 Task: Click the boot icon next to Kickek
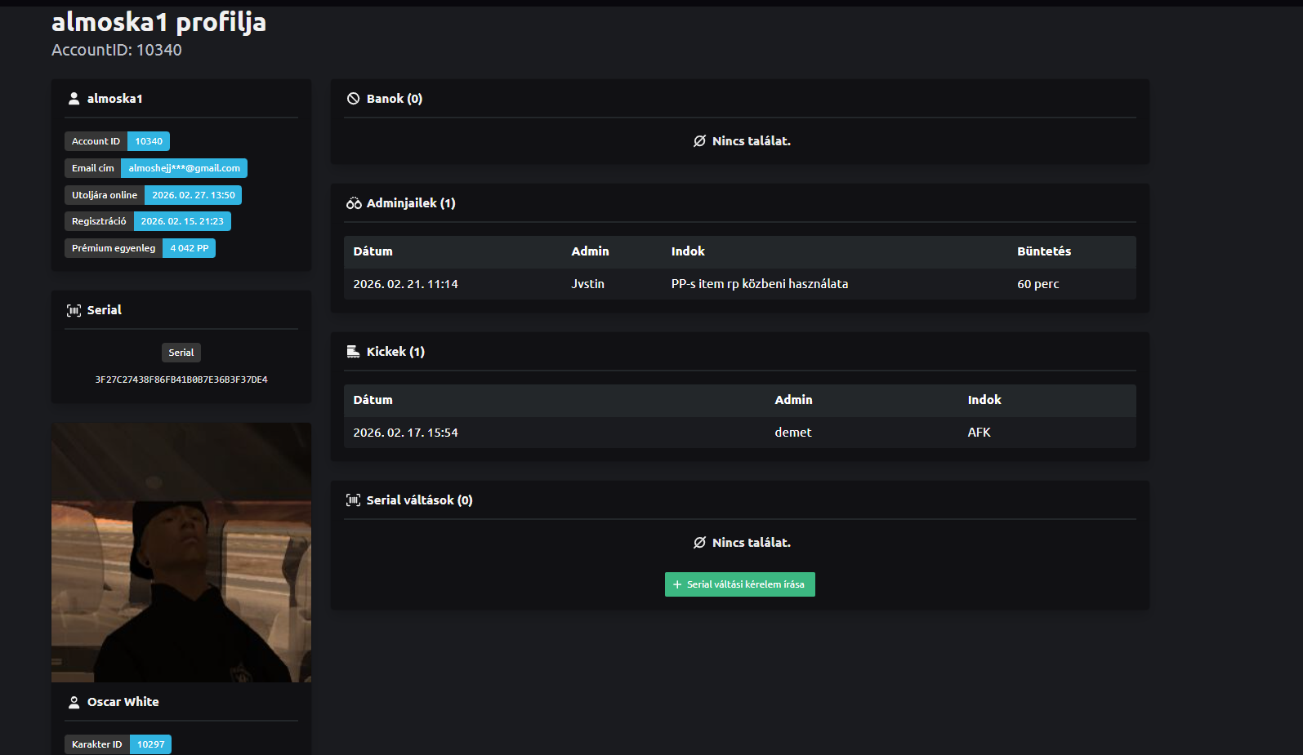point(353,352)
